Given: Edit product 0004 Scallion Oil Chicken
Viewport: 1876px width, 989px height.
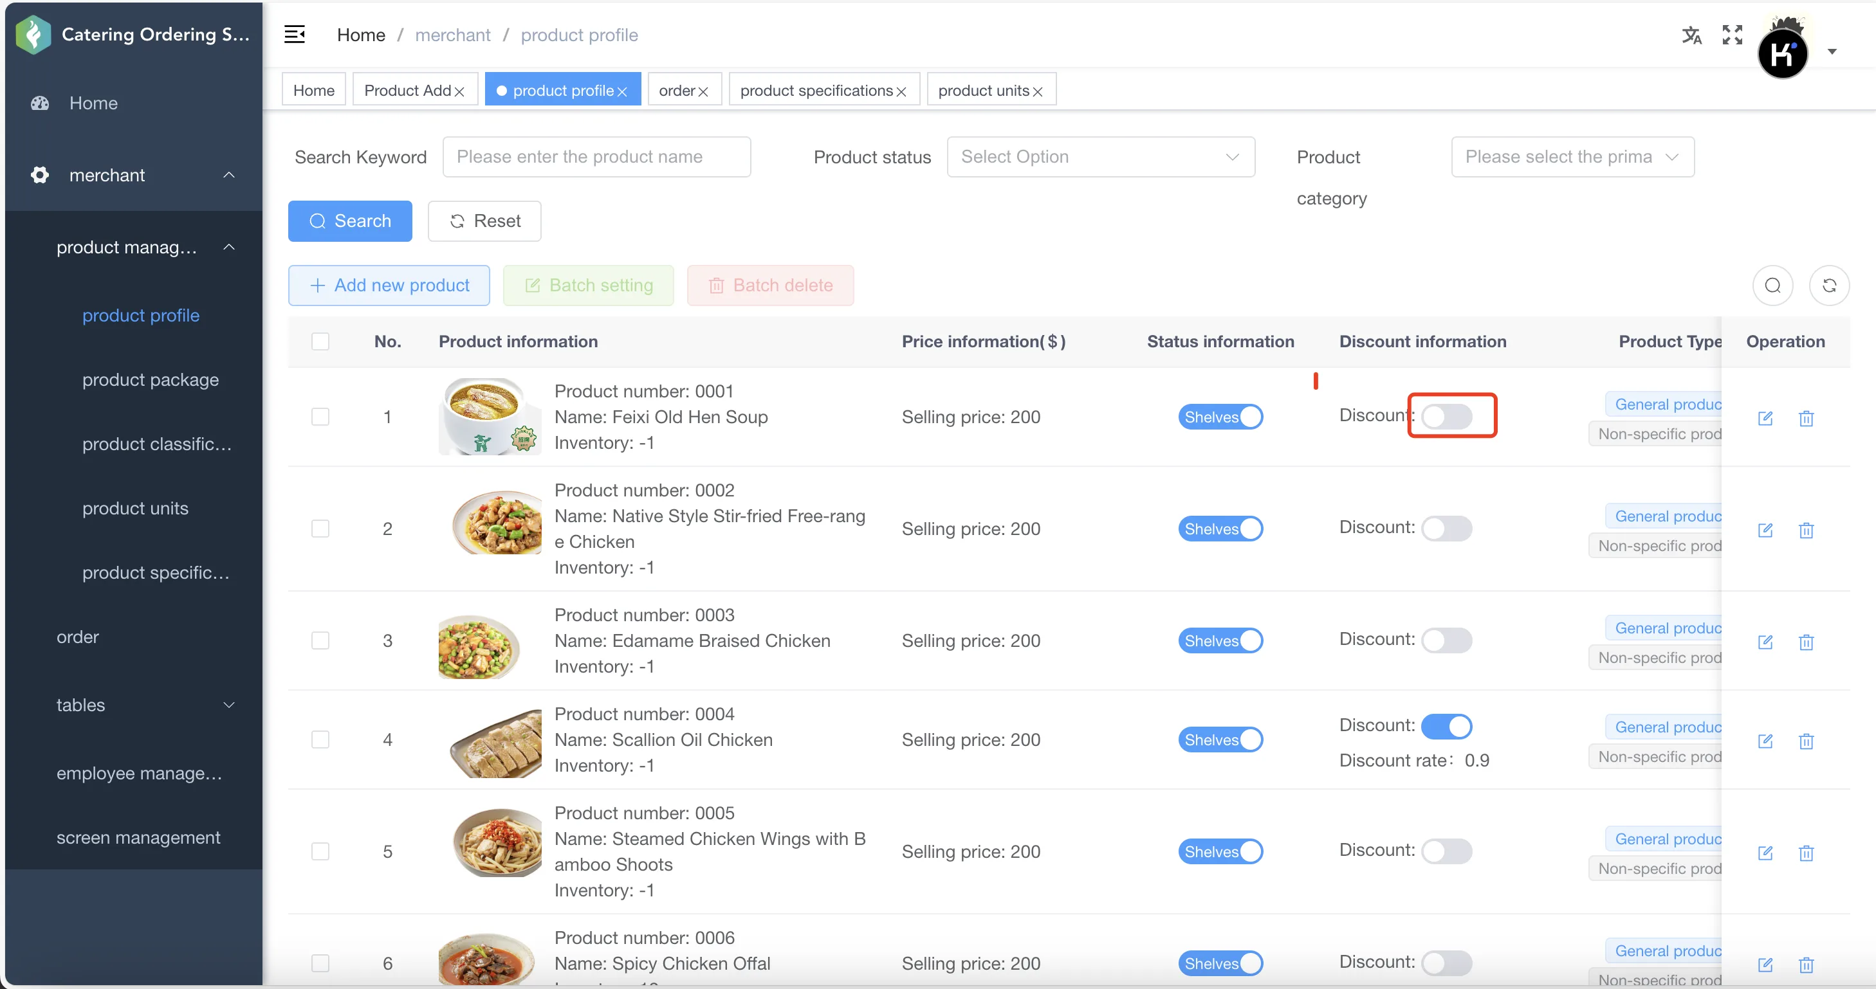Looking at the screenshot, I should click(x=1765, y=741).
